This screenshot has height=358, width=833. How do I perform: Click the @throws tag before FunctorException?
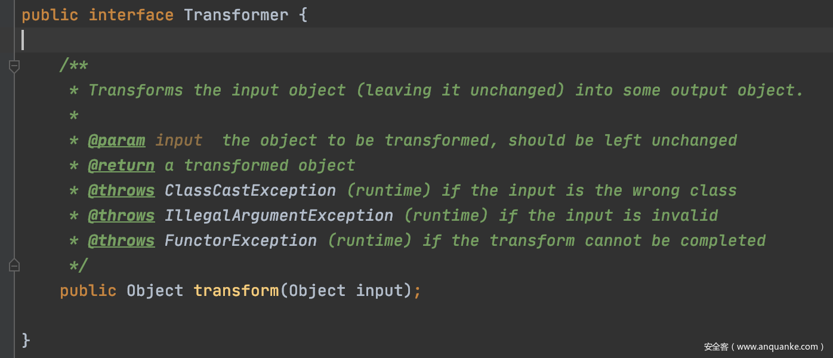121,240
